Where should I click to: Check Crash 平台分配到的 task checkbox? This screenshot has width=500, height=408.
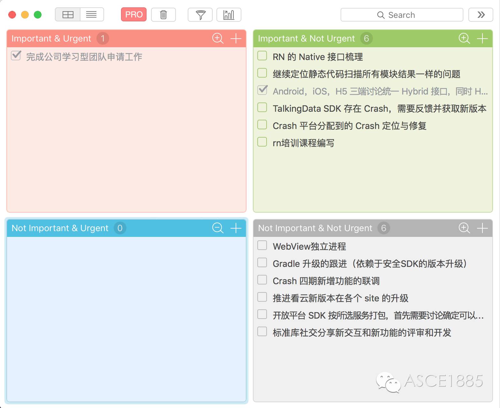click(262, 125)
